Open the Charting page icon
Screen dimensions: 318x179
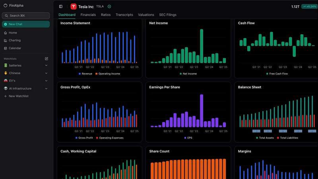6,40
